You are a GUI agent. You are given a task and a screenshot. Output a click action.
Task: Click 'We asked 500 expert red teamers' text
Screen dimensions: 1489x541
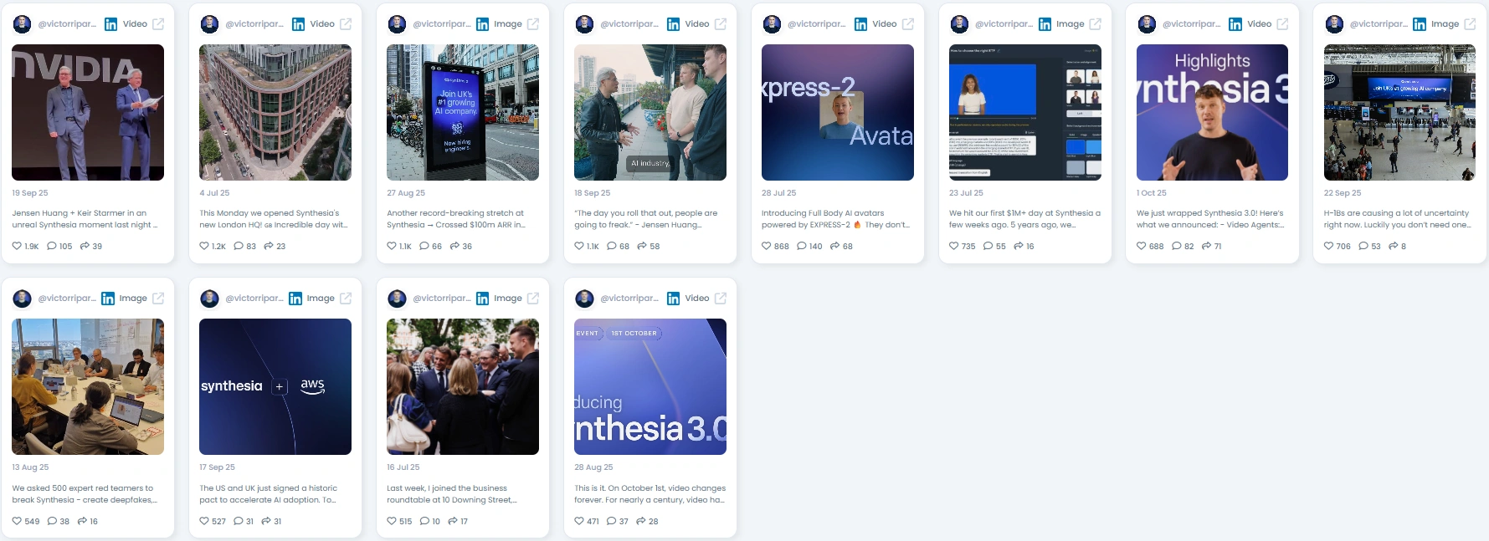pyautogui.click(x=85, y=494)
